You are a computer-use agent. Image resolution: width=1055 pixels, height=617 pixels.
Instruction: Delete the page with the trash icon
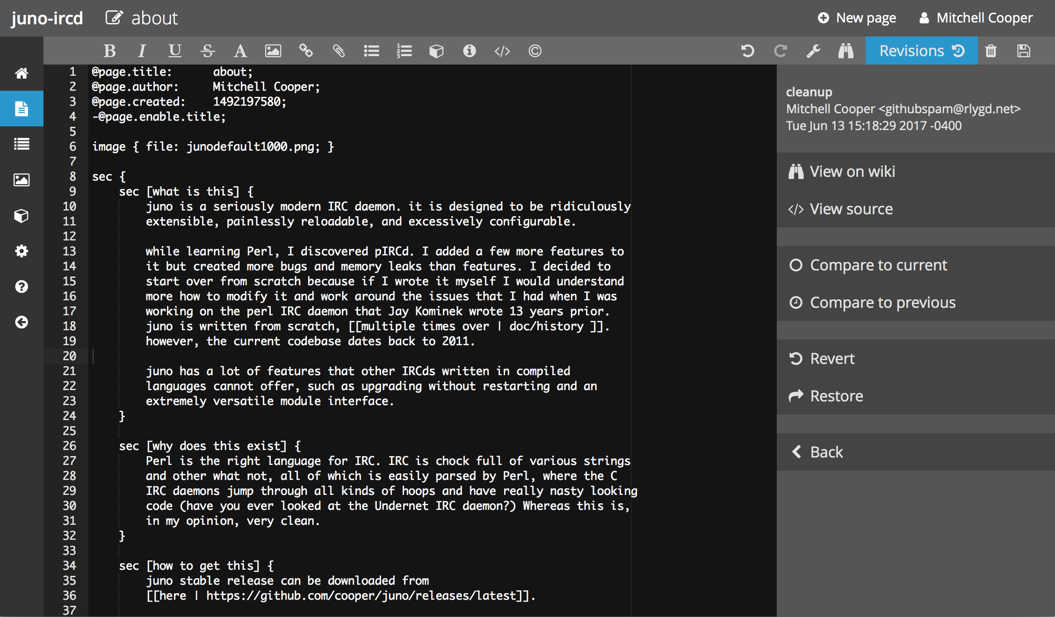point(991,51)
